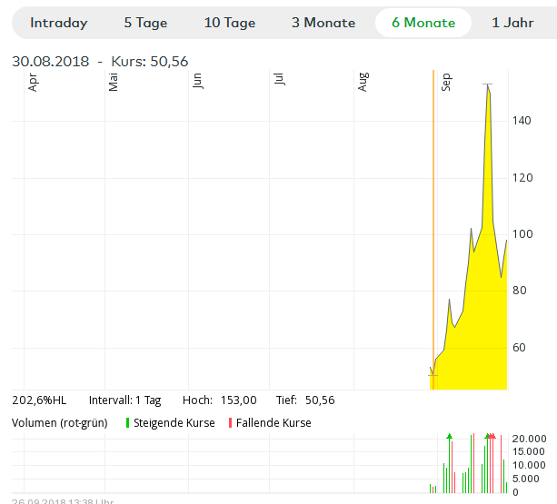The height and width of the screenshot is (504, 557).
Task: Switch to the Intraday tab
Action: coord(59,23)
